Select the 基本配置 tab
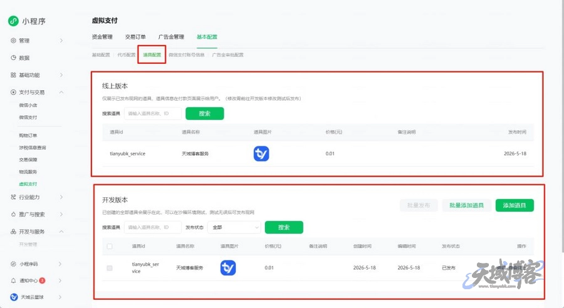Image resolution: width=564 pixels, height=308 pixels. tap(207, 37)
